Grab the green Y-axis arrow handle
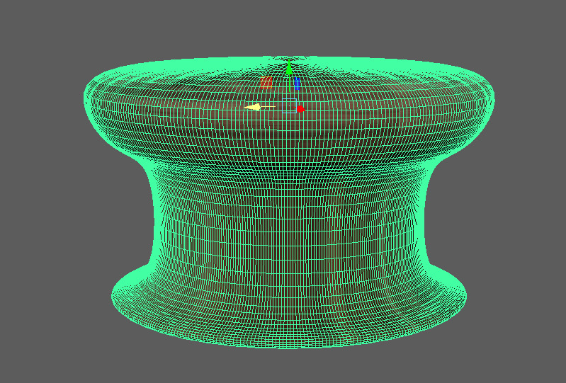Image resolution: width=566 pixels, height=383 pixels. pyautogui.click(x=289, y=68)
